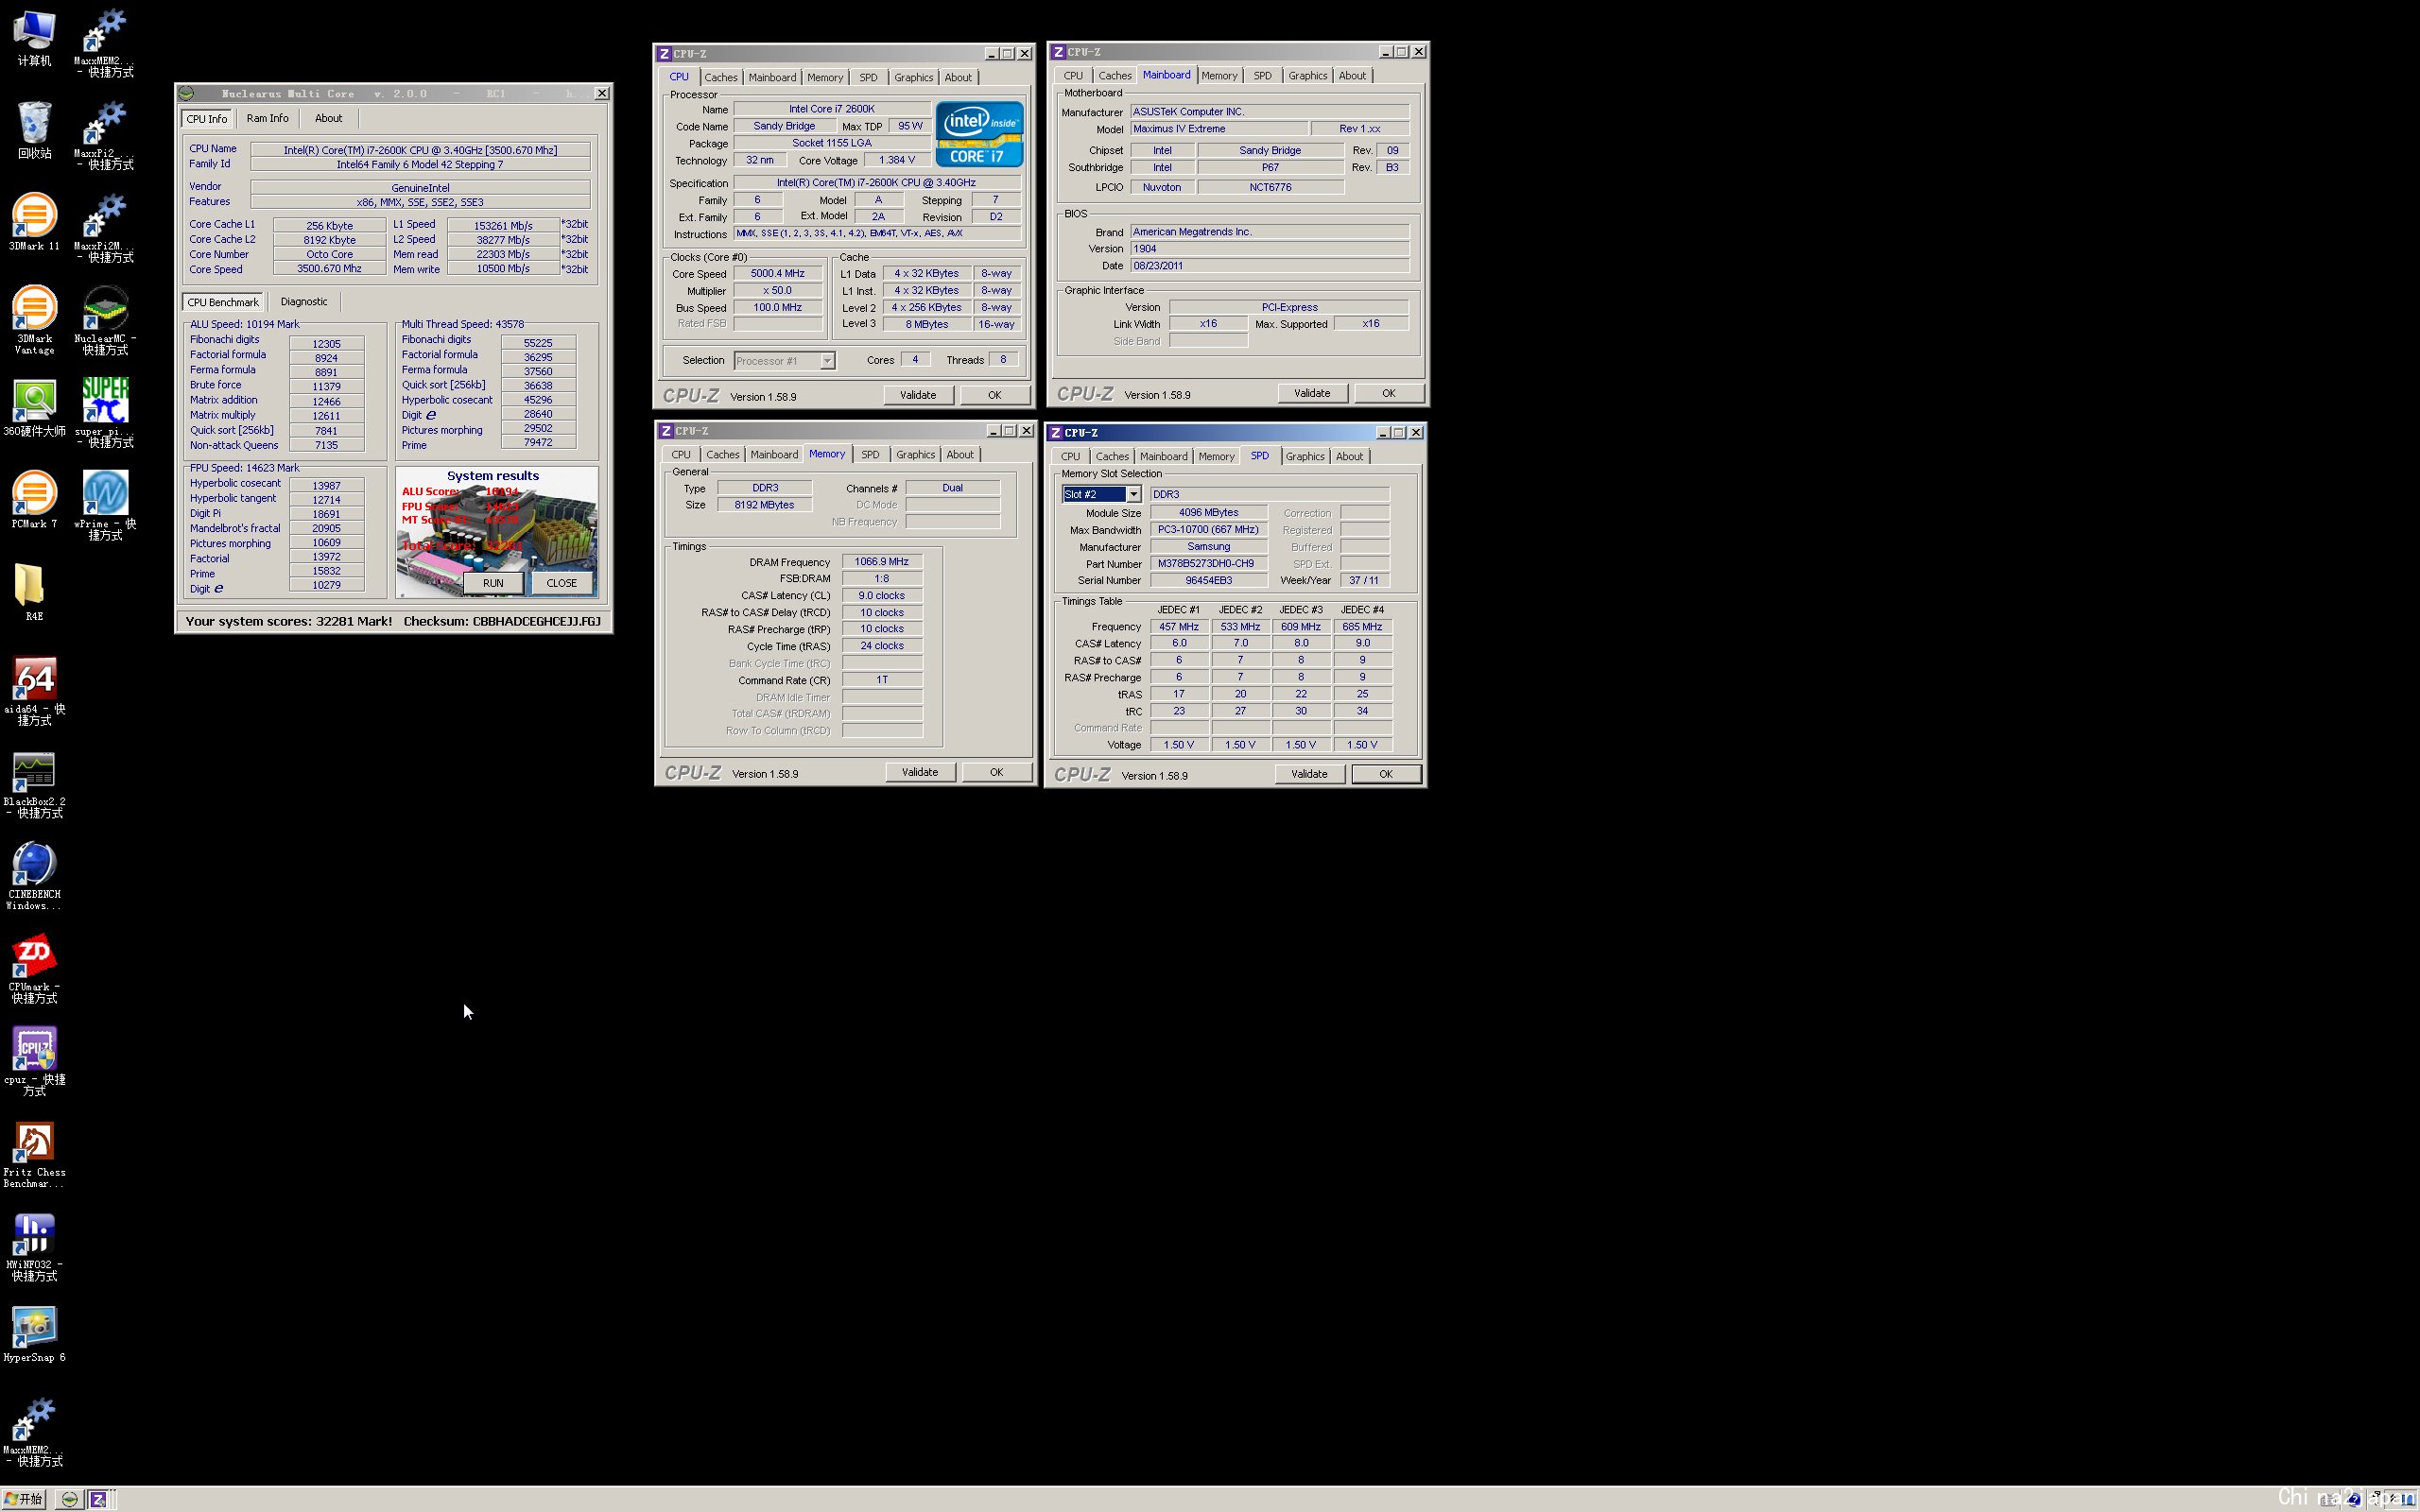Click OK in CPU-Z Memory window
Screen dimensions: 2420x1512
click(x=996, y=772)
